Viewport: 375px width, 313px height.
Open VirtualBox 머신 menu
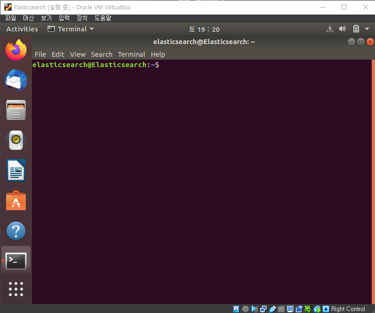(x=29, y=18)
